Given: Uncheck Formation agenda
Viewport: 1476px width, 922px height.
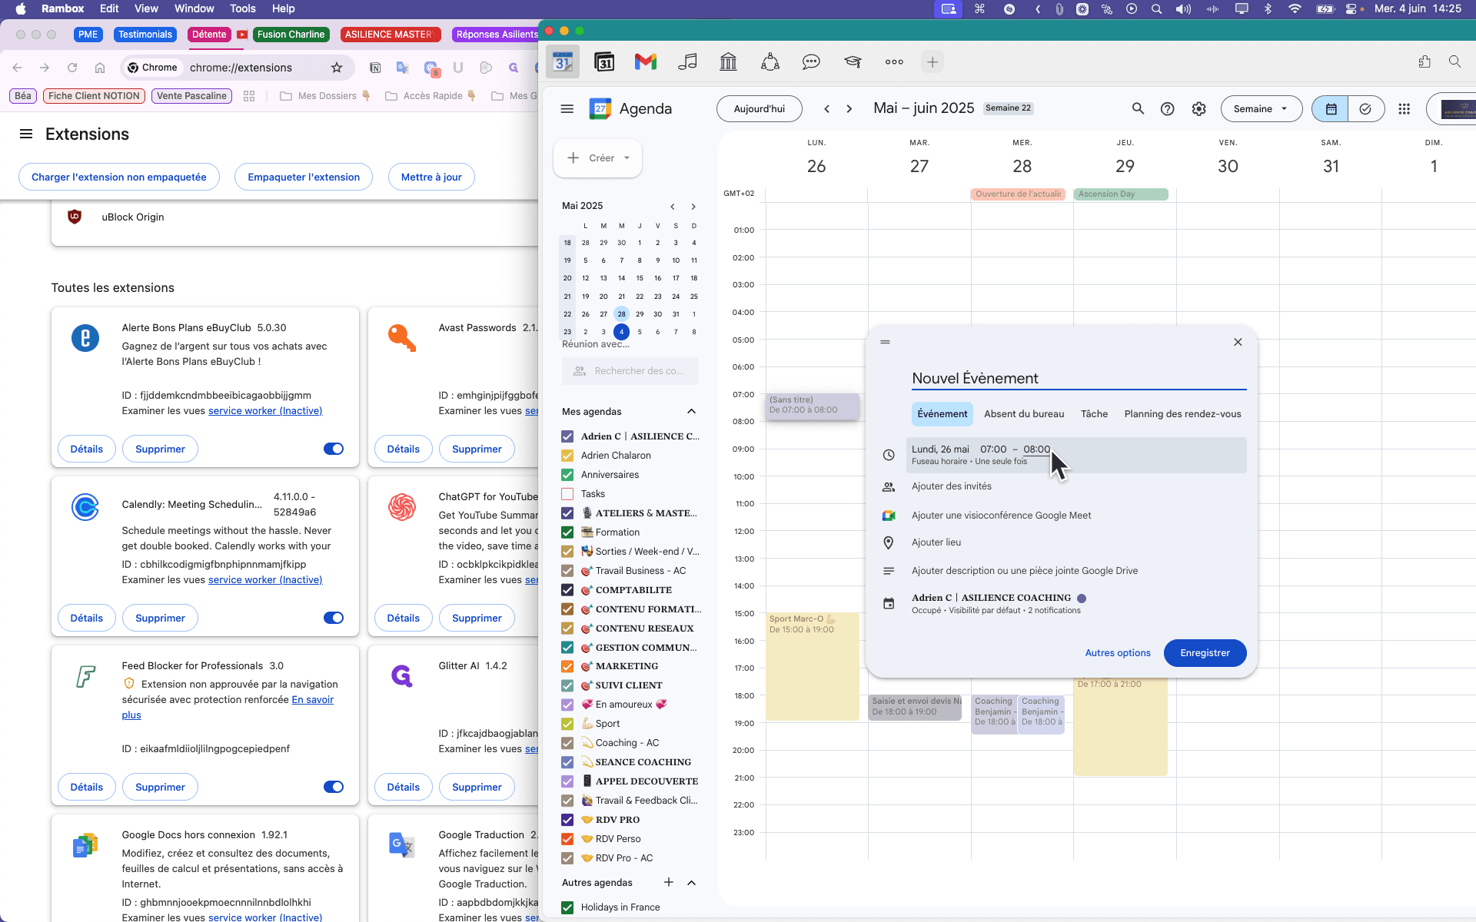Looking at the screenshot, I should 567,532.
